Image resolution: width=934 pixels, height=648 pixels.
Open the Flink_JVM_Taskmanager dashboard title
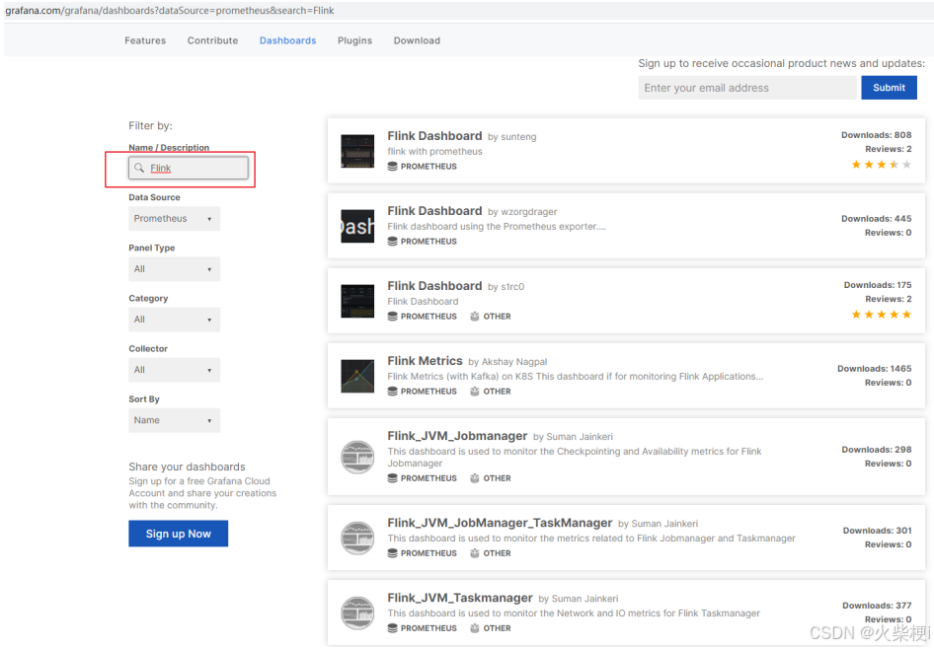point(460,598)
